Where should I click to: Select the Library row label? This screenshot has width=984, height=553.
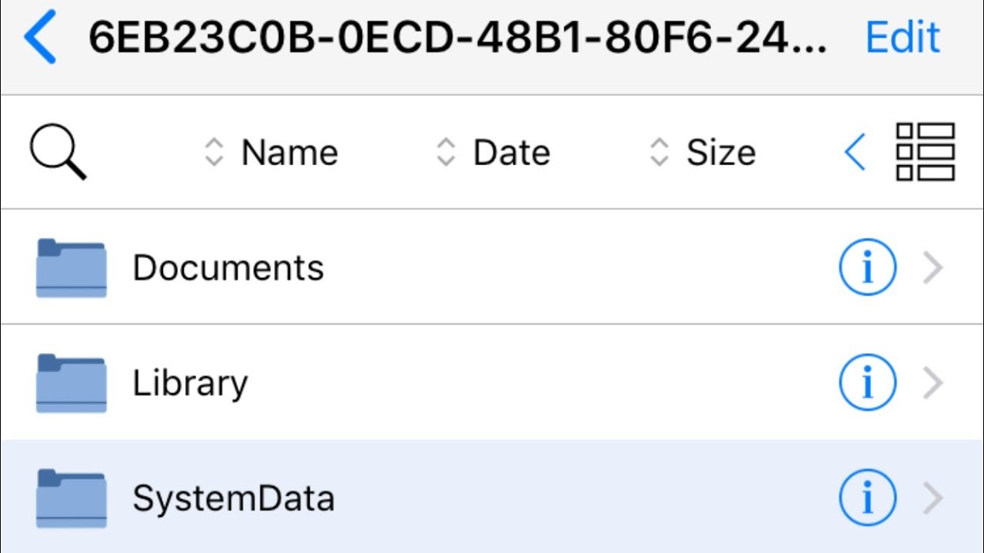point(190,382)
